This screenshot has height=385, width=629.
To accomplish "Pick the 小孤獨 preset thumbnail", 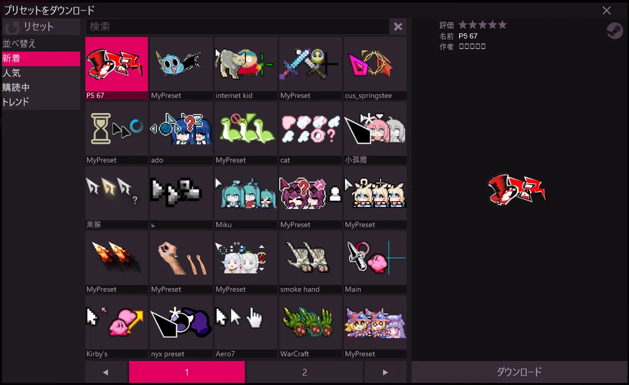I will [x=375, y=133].
